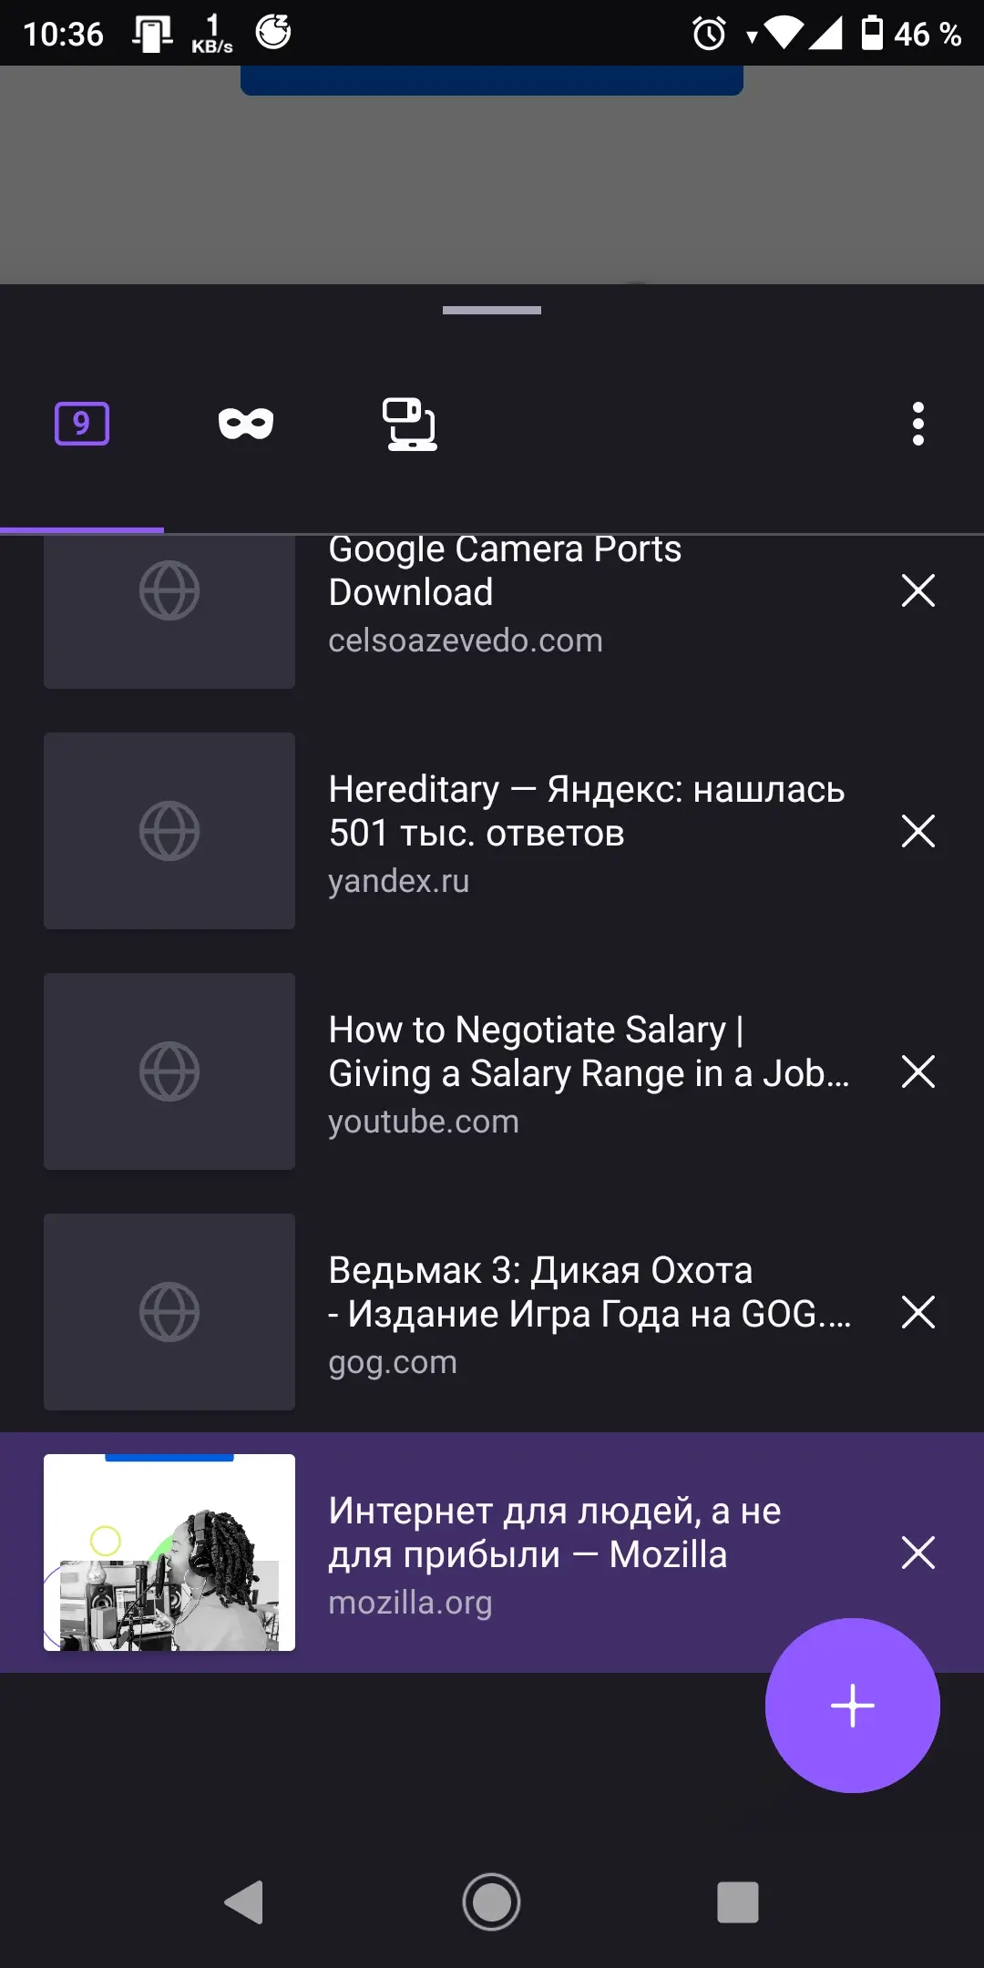
Task: Close the Google Camera Ports Download tab
Action: (x=918, y=590)
